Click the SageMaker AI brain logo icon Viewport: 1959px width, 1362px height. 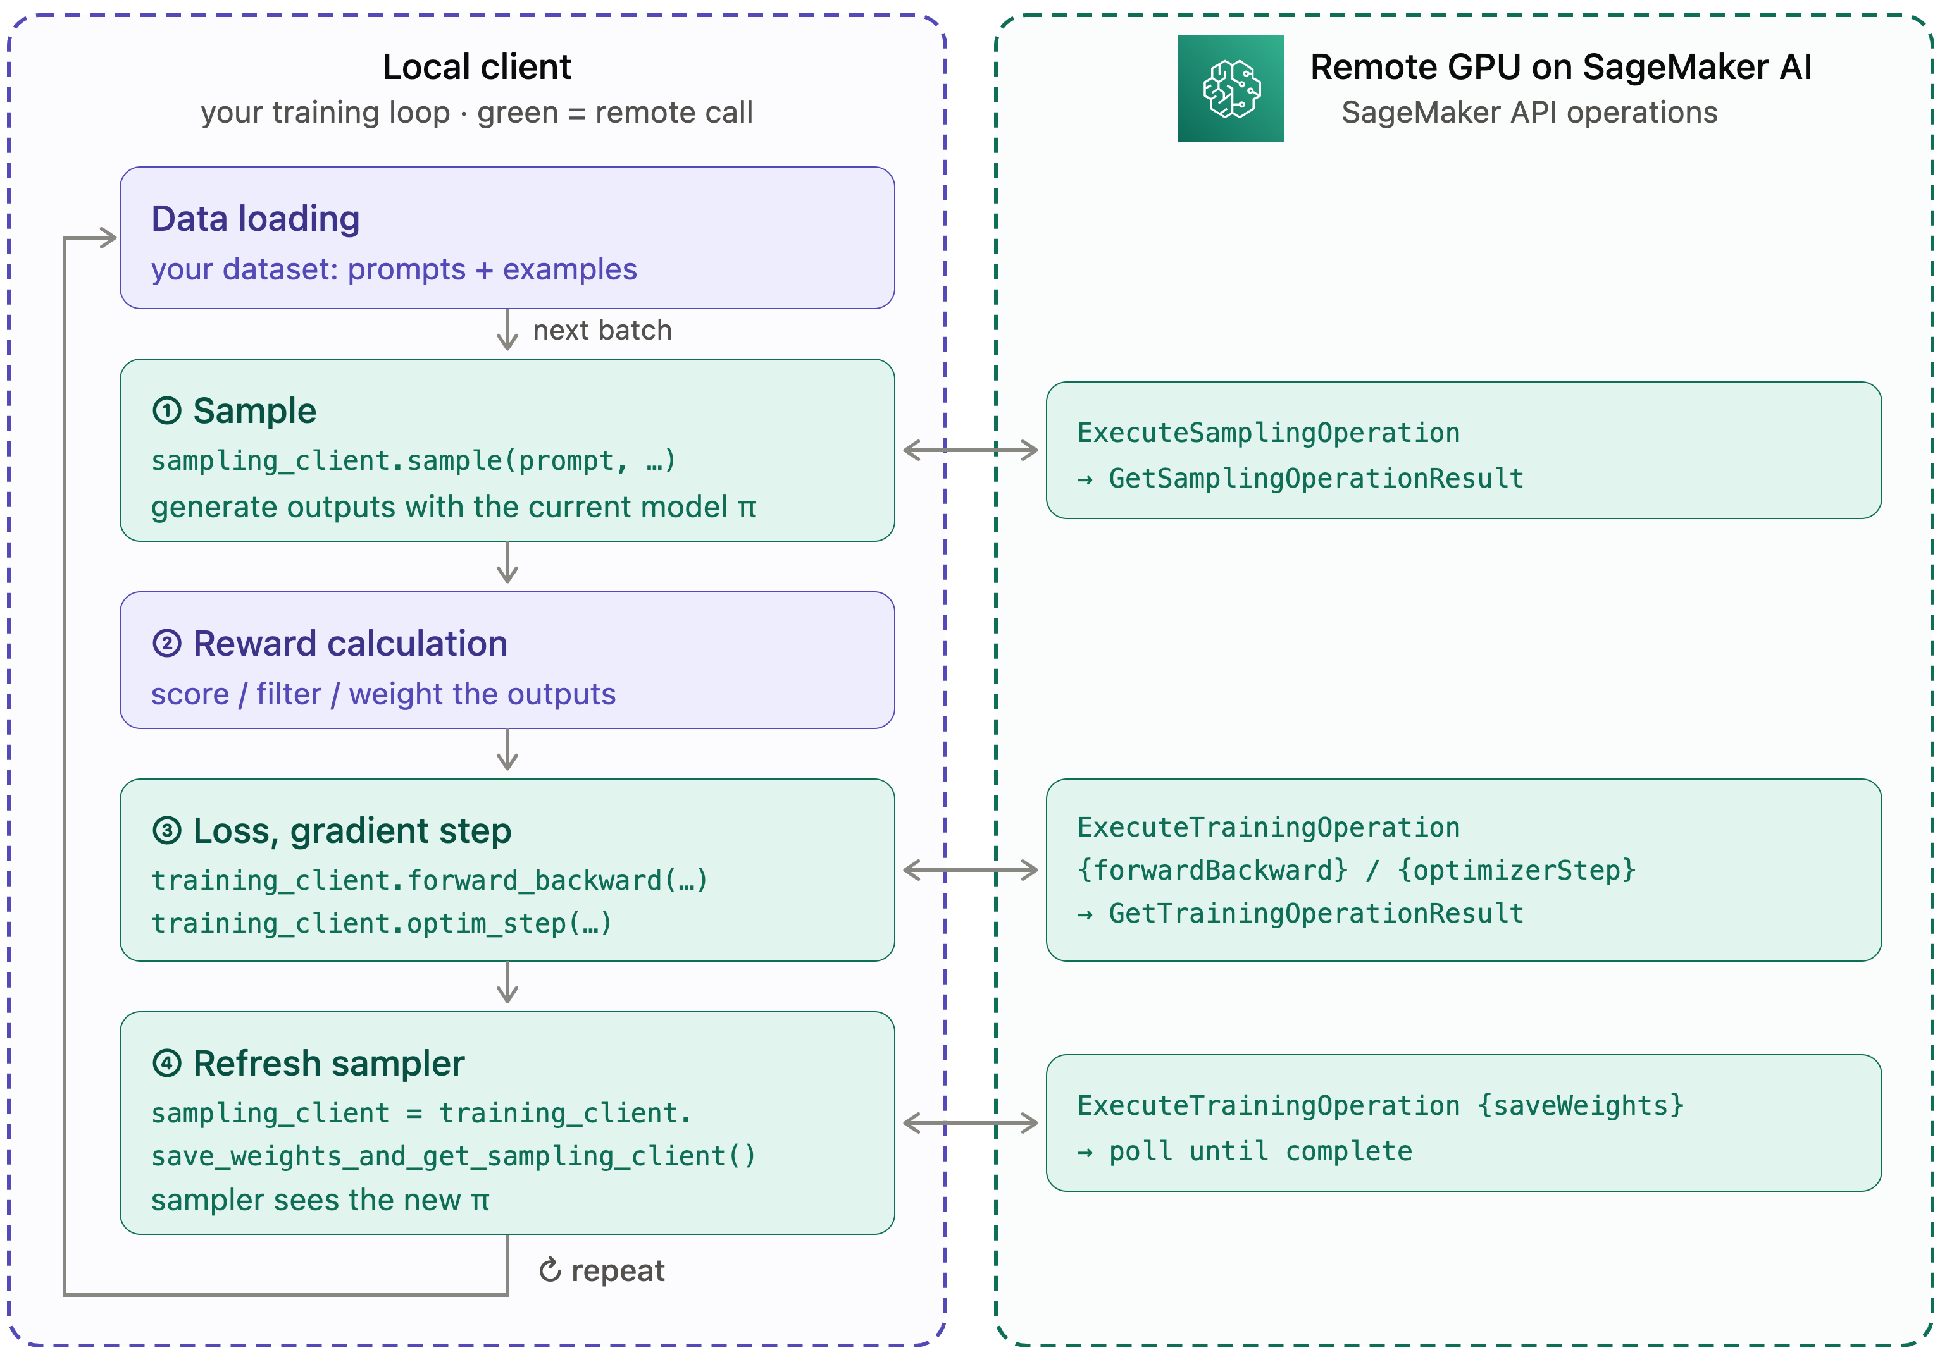pyautogui.click(x=1230, y=88)
